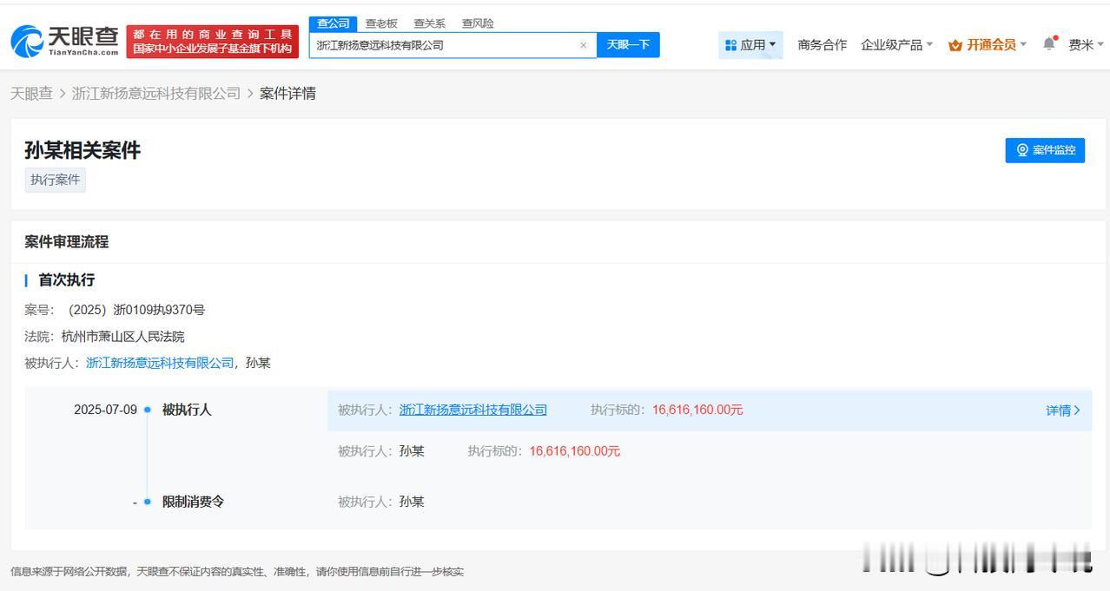
Task: Open the 商务合作 link
Action: click(x=822, y=45)
